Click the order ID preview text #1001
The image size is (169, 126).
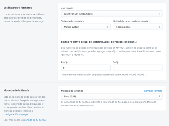(125, 75)
